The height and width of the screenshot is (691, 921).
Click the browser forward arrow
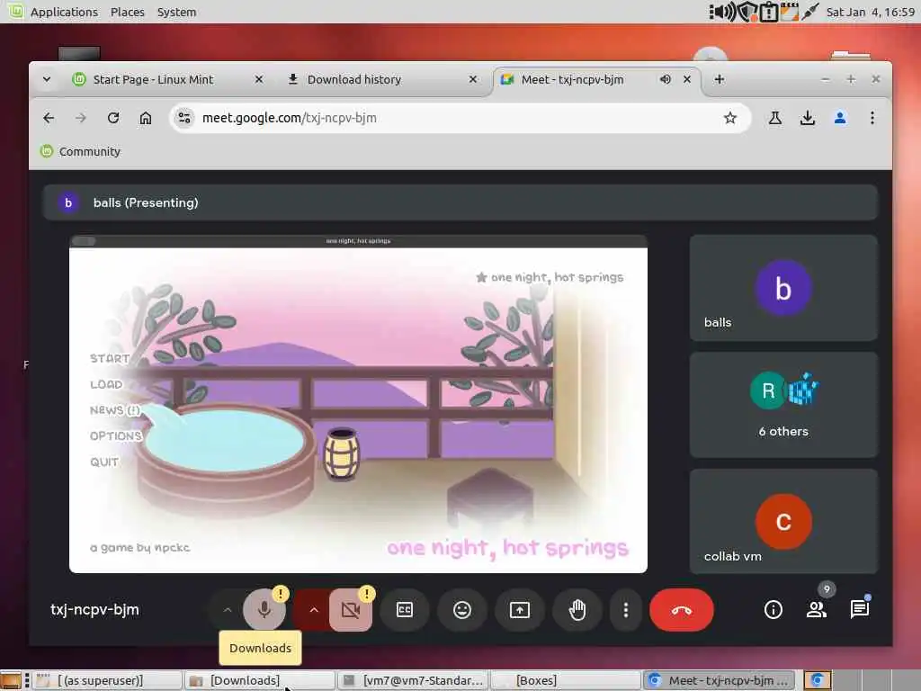pyautogui.click(x=80, y=118)
